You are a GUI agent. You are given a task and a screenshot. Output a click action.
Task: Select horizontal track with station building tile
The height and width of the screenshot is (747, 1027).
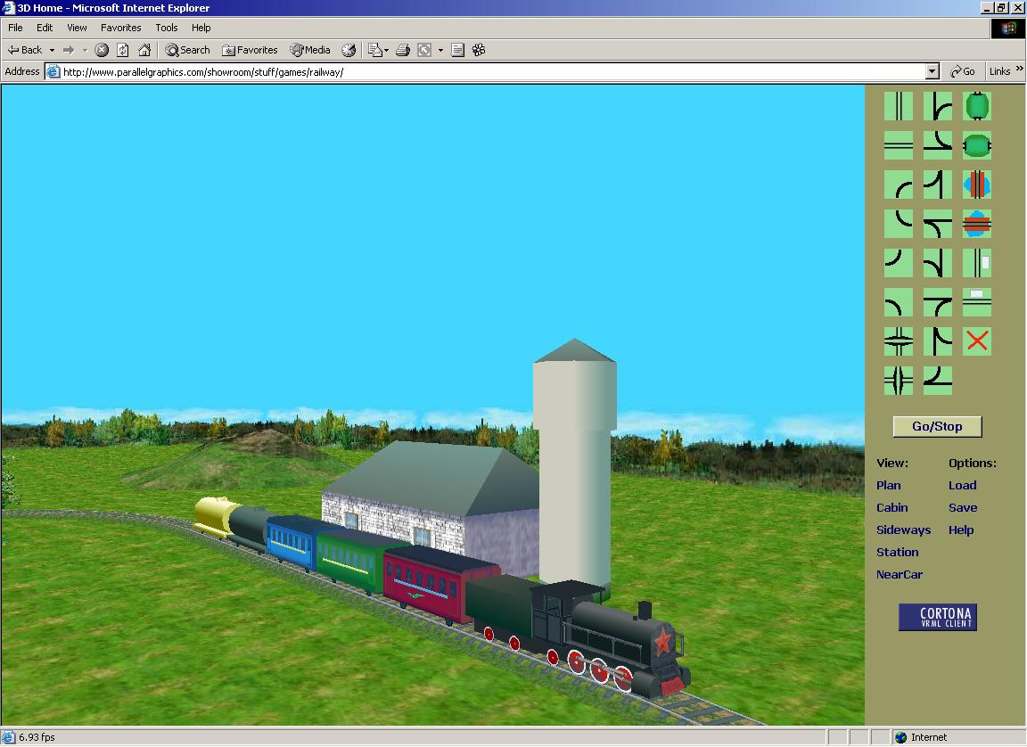tap(976, 302)
